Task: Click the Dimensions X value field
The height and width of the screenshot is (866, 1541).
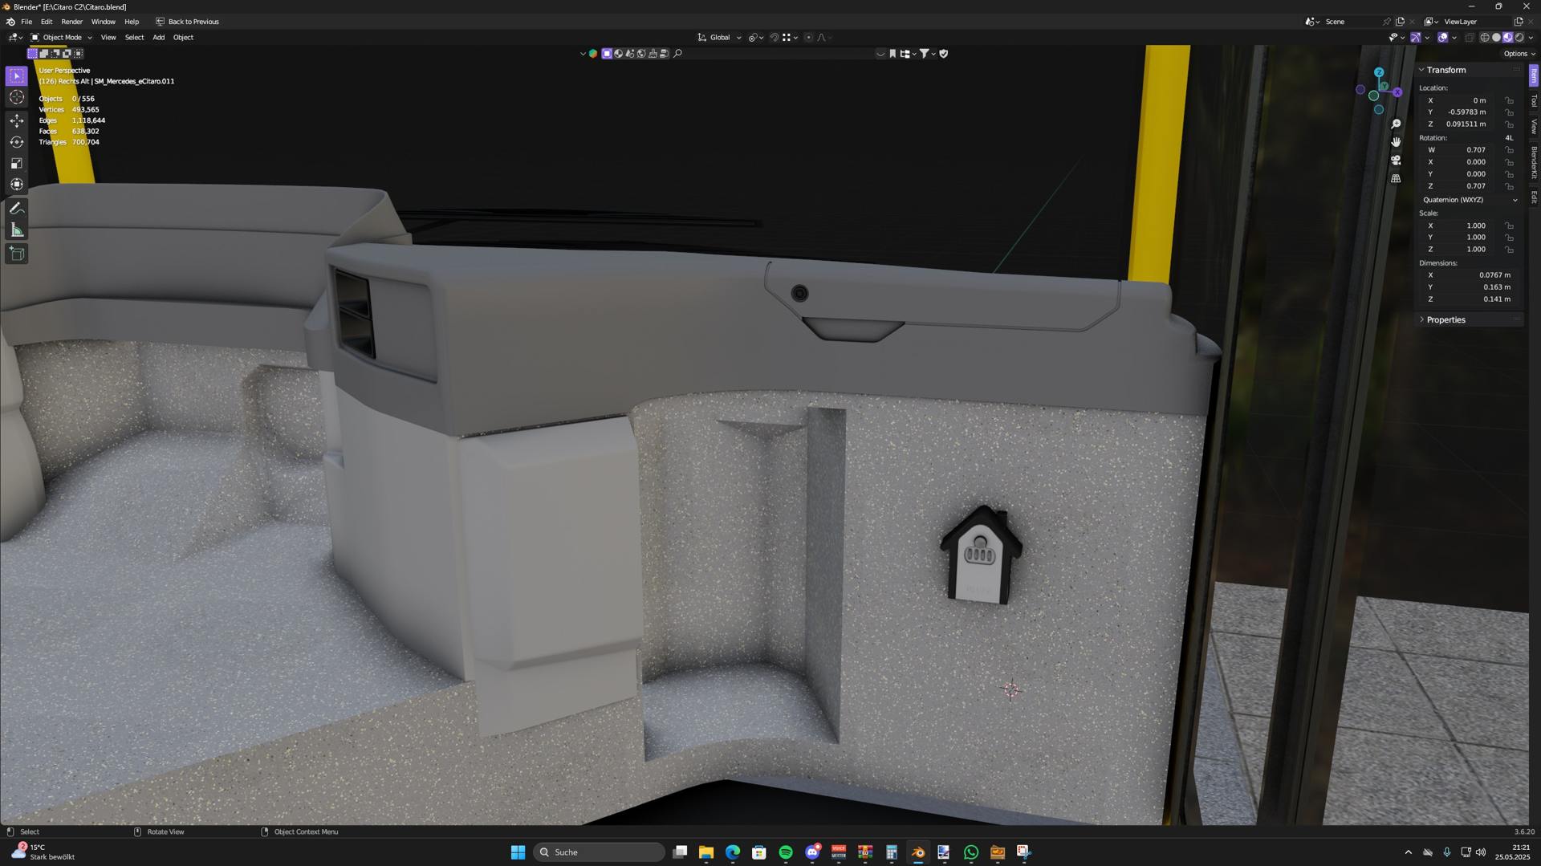Action: [x=1470, y=274]
